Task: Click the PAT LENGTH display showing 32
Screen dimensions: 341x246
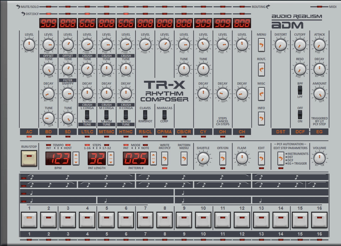Action: pos(97,158)
